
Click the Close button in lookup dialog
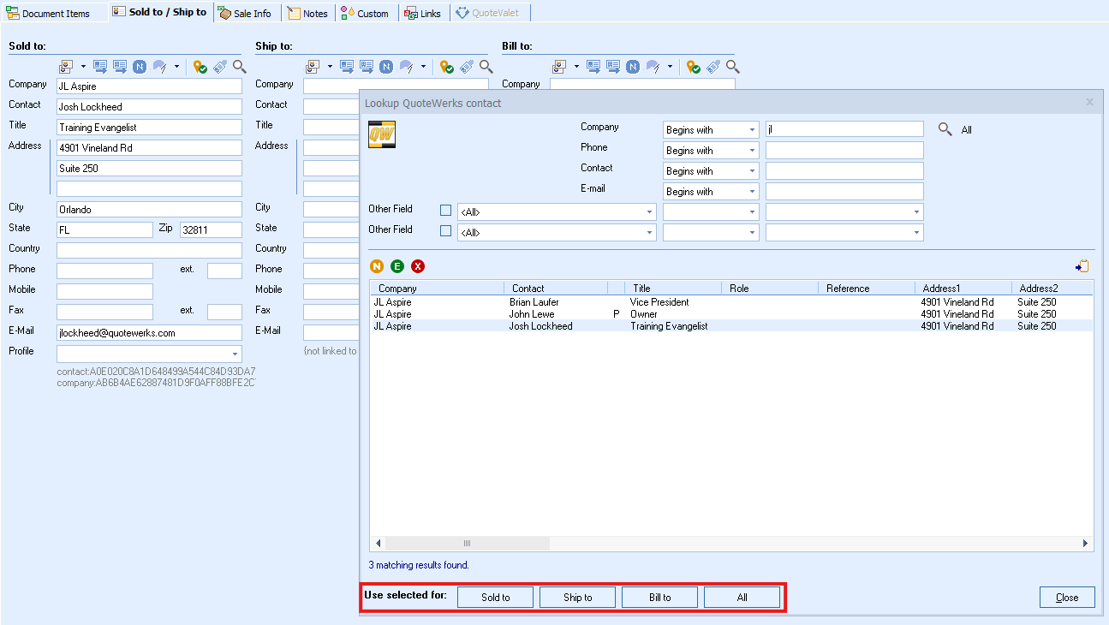(x=1067, y=598)
